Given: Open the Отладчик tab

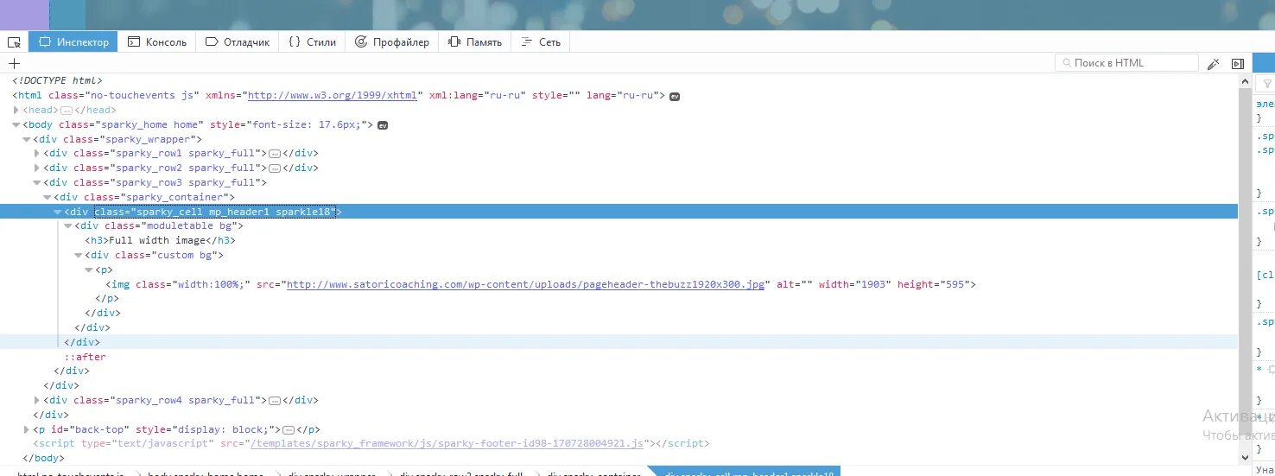Looking at the screenshot, I should point(238,42).
